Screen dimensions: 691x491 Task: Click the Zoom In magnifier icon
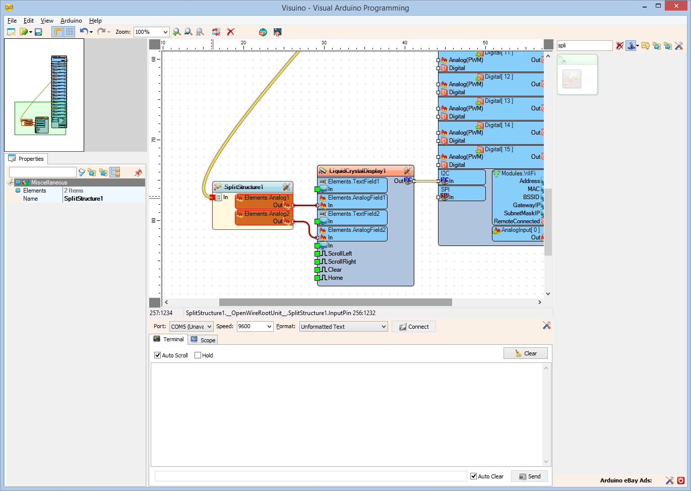pyautogui.click(x=176, y=32)
